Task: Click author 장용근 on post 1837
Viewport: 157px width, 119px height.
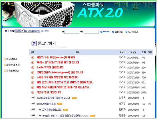Action: (x=122, y=116)
